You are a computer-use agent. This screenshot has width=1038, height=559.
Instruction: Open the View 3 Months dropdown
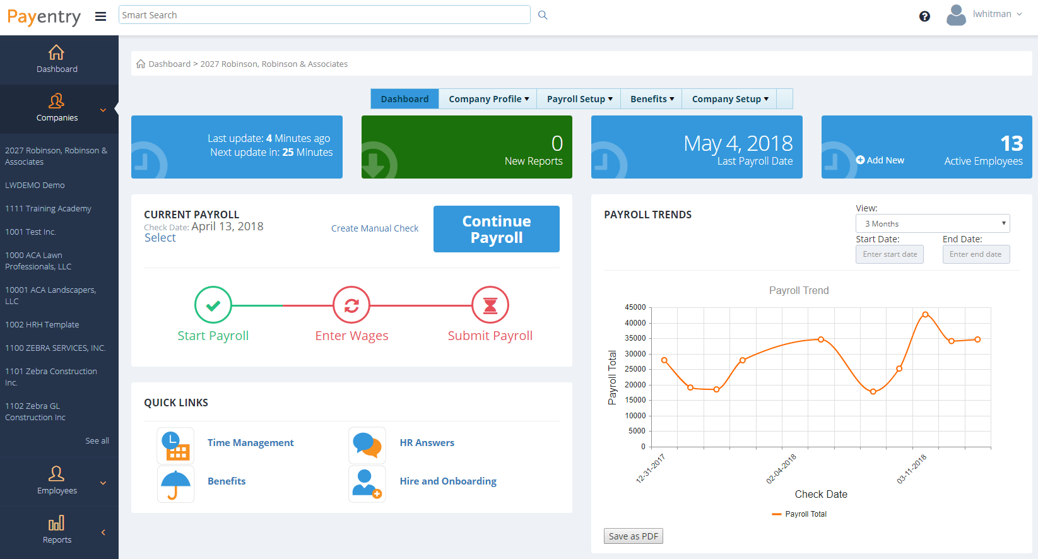tap(932, 223)
